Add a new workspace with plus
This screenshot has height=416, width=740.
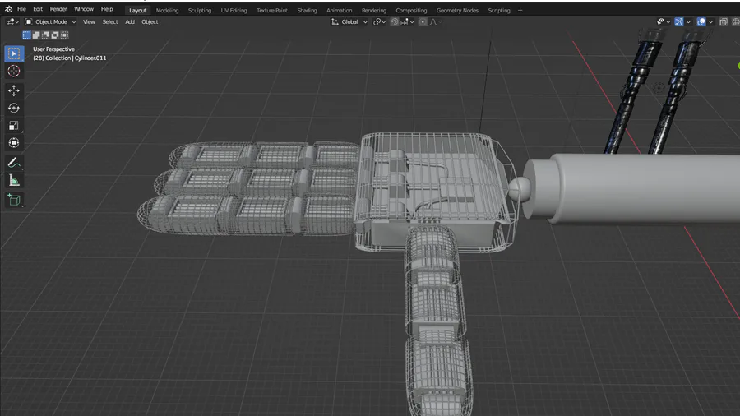pos(520,11)
